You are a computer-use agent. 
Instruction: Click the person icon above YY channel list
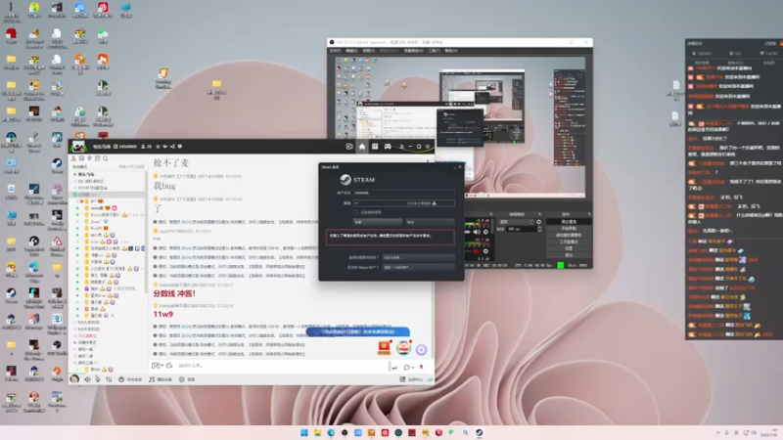point(74,158)
